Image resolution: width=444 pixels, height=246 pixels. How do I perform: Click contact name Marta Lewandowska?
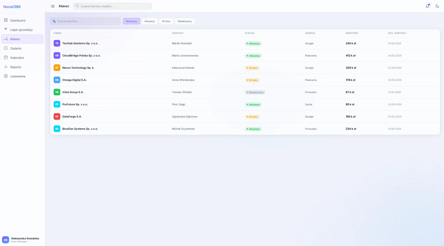pos(185,56)
